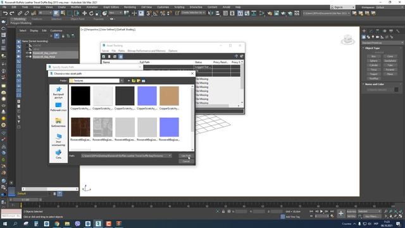Toggle the Percent Snap icon

(163, 13)
